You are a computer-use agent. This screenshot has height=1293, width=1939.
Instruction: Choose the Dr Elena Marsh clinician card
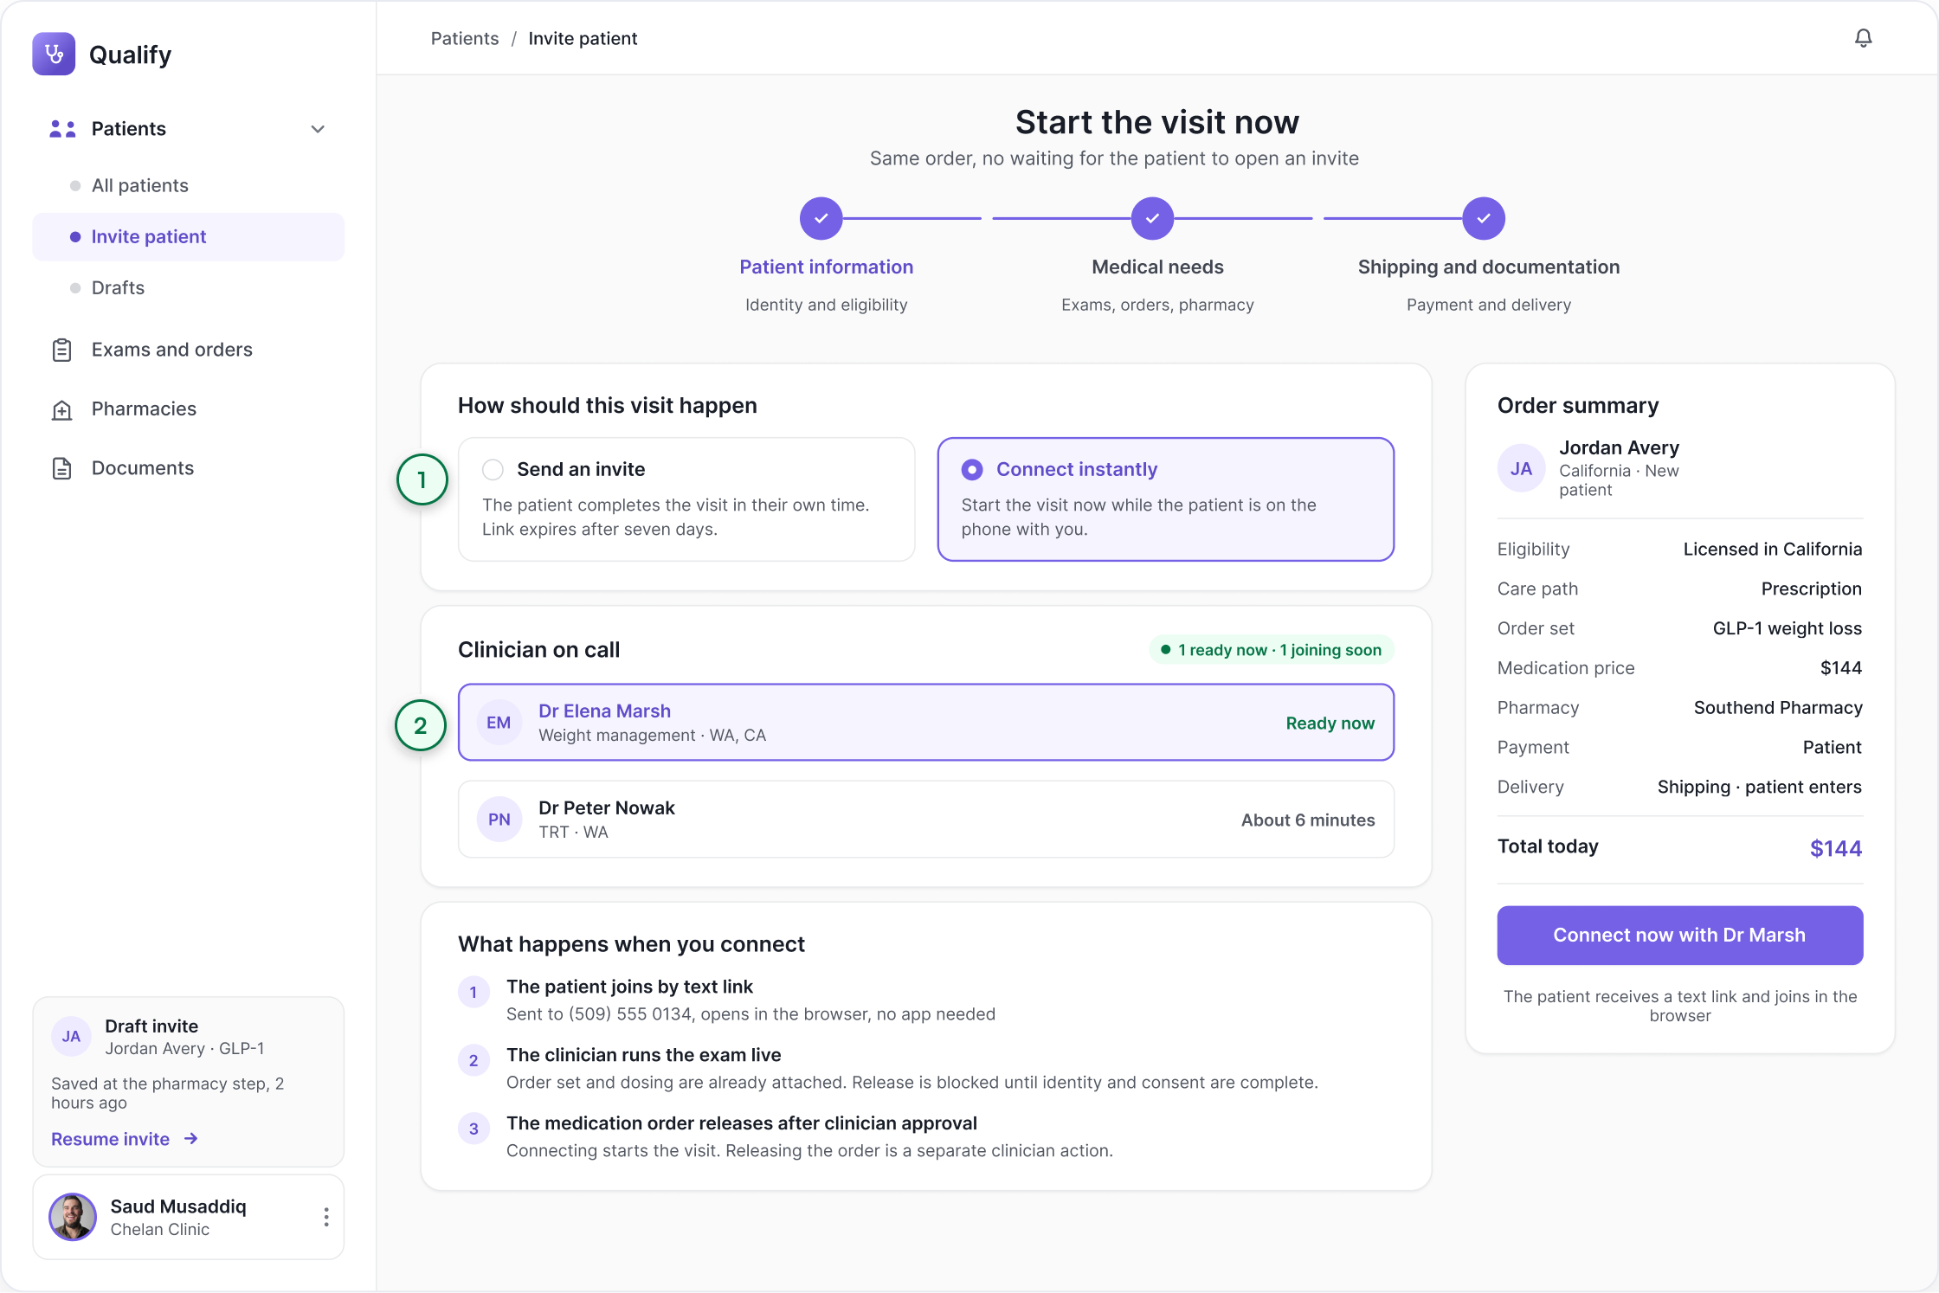tap(926, 723)
